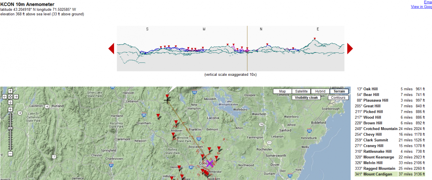Select Chevy Hill in the list
432x180 pixels.
click(x=391, y=134)
